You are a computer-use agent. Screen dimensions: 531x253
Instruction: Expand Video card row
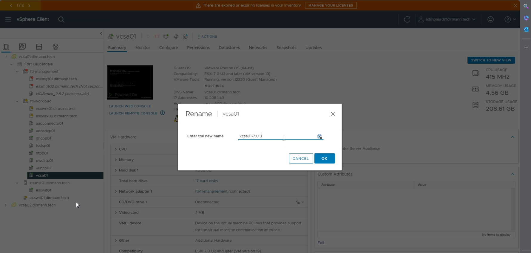click(116, 213)
